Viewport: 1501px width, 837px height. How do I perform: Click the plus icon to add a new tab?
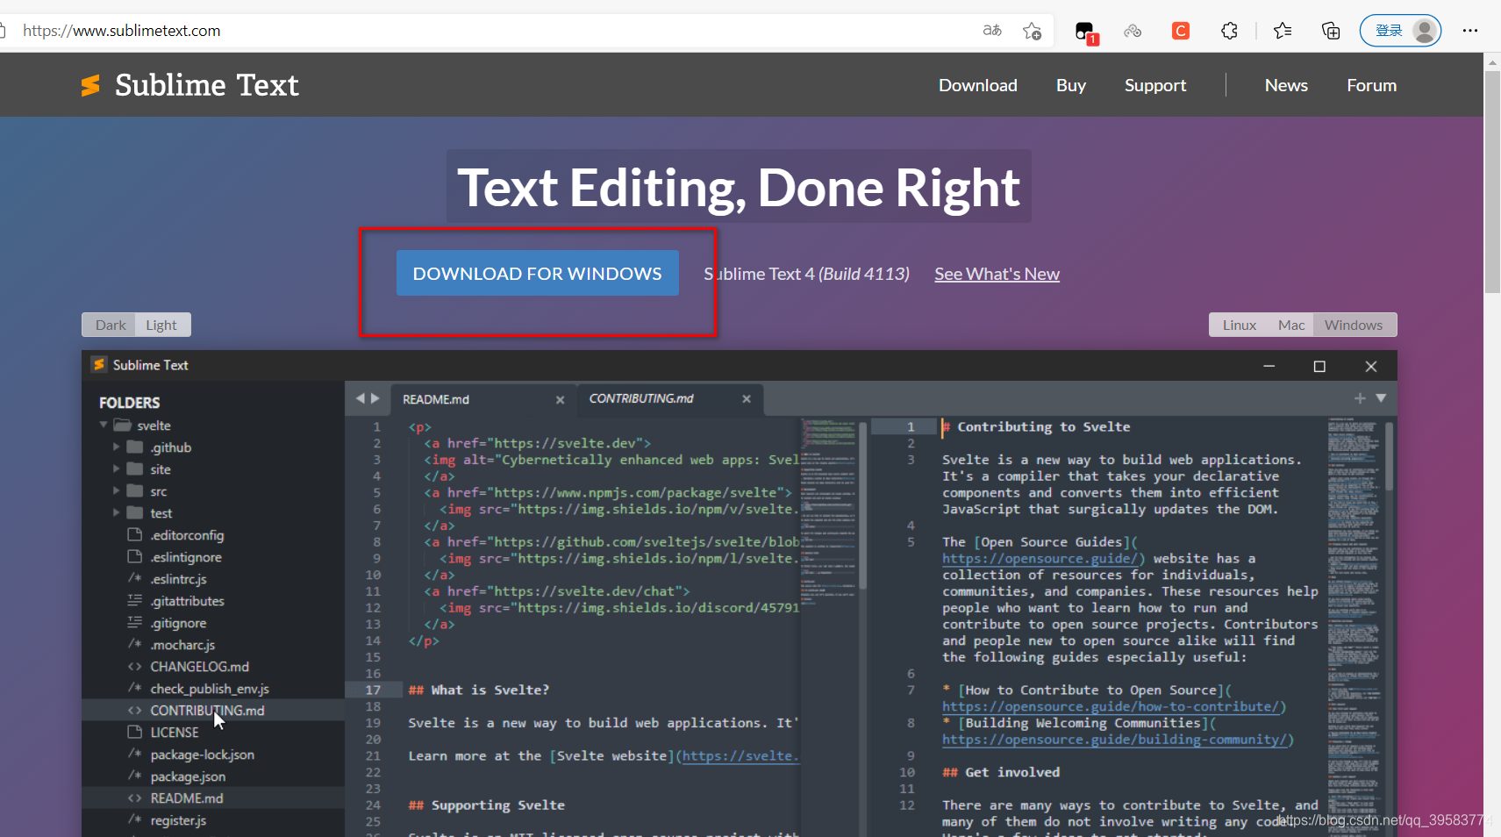[1360, 398]
